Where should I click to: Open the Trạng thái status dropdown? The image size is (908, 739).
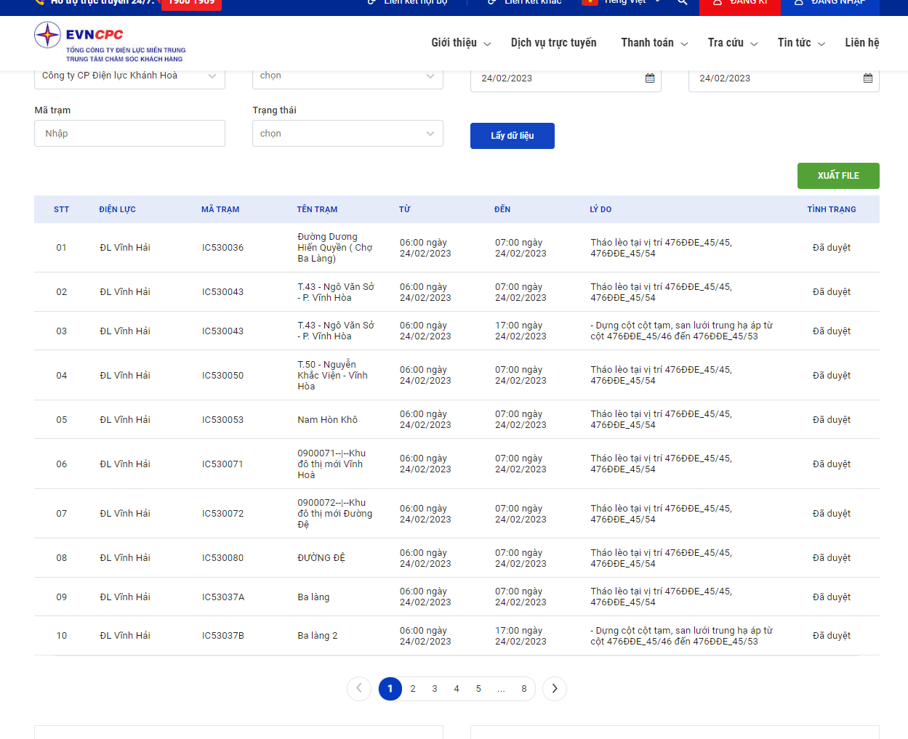pos(347,134)
